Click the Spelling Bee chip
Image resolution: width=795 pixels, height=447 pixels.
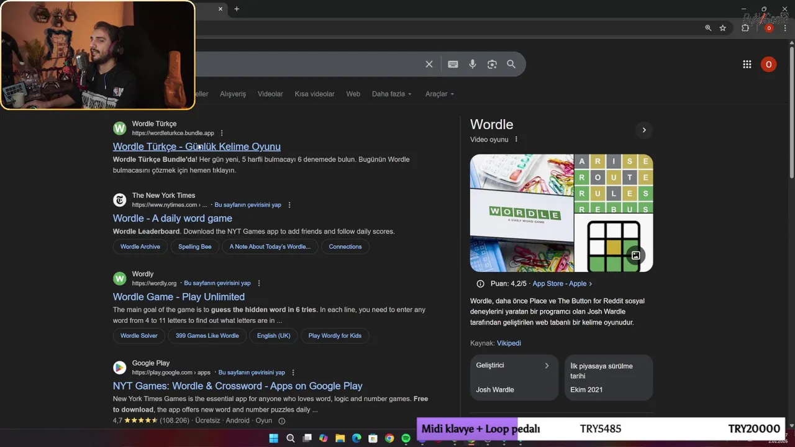(195, 246)
